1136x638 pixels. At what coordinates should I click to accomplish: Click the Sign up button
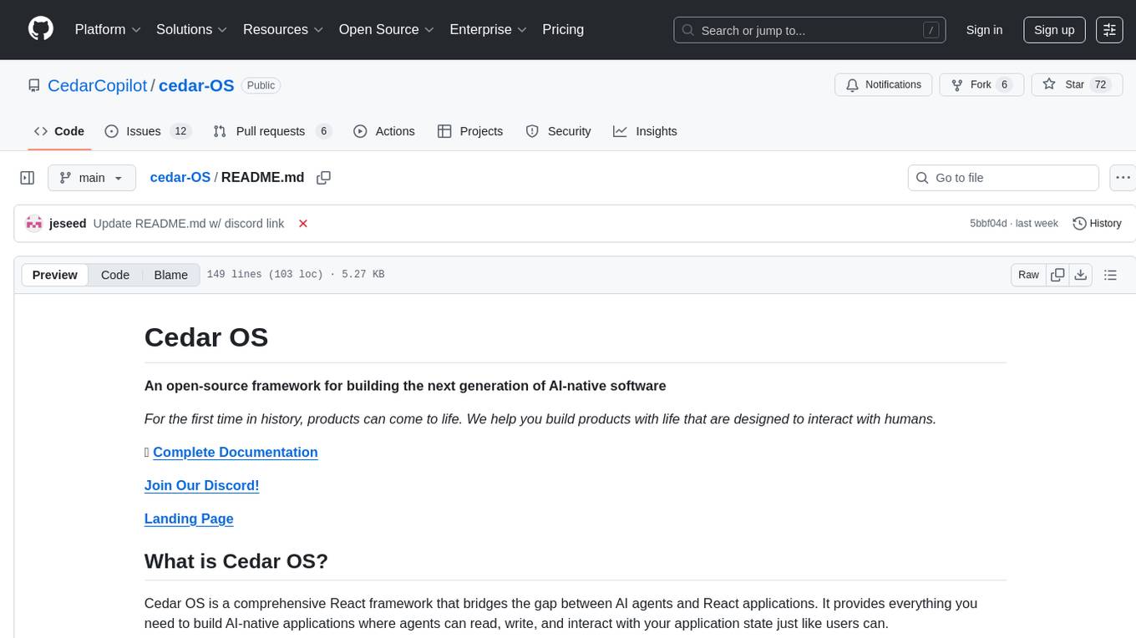tap(1054, 29)
